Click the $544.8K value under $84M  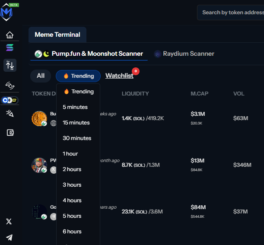(x=197, y=216)
